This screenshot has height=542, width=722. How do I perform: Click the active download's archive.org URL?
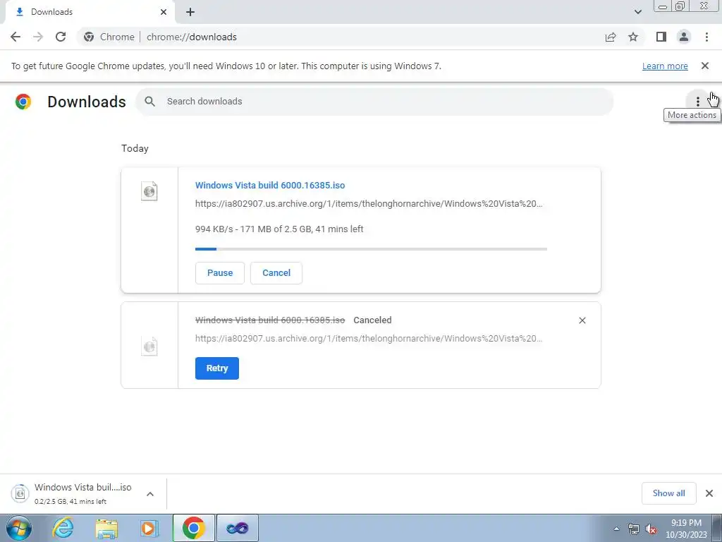coord(369,204)
